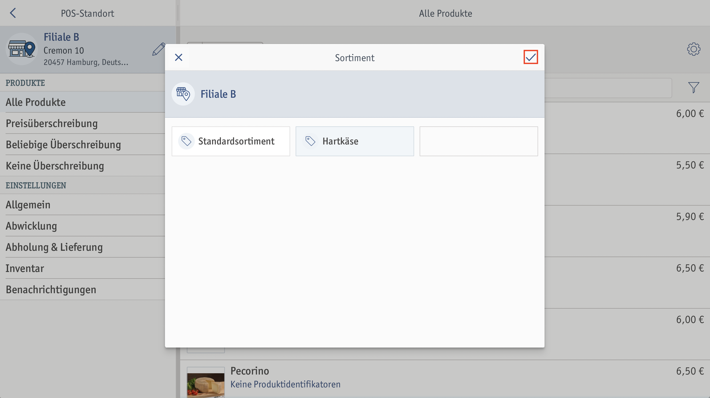Open the filter funnel icon
This screenshot has width=710, height=398.
[x=694, y=87]
